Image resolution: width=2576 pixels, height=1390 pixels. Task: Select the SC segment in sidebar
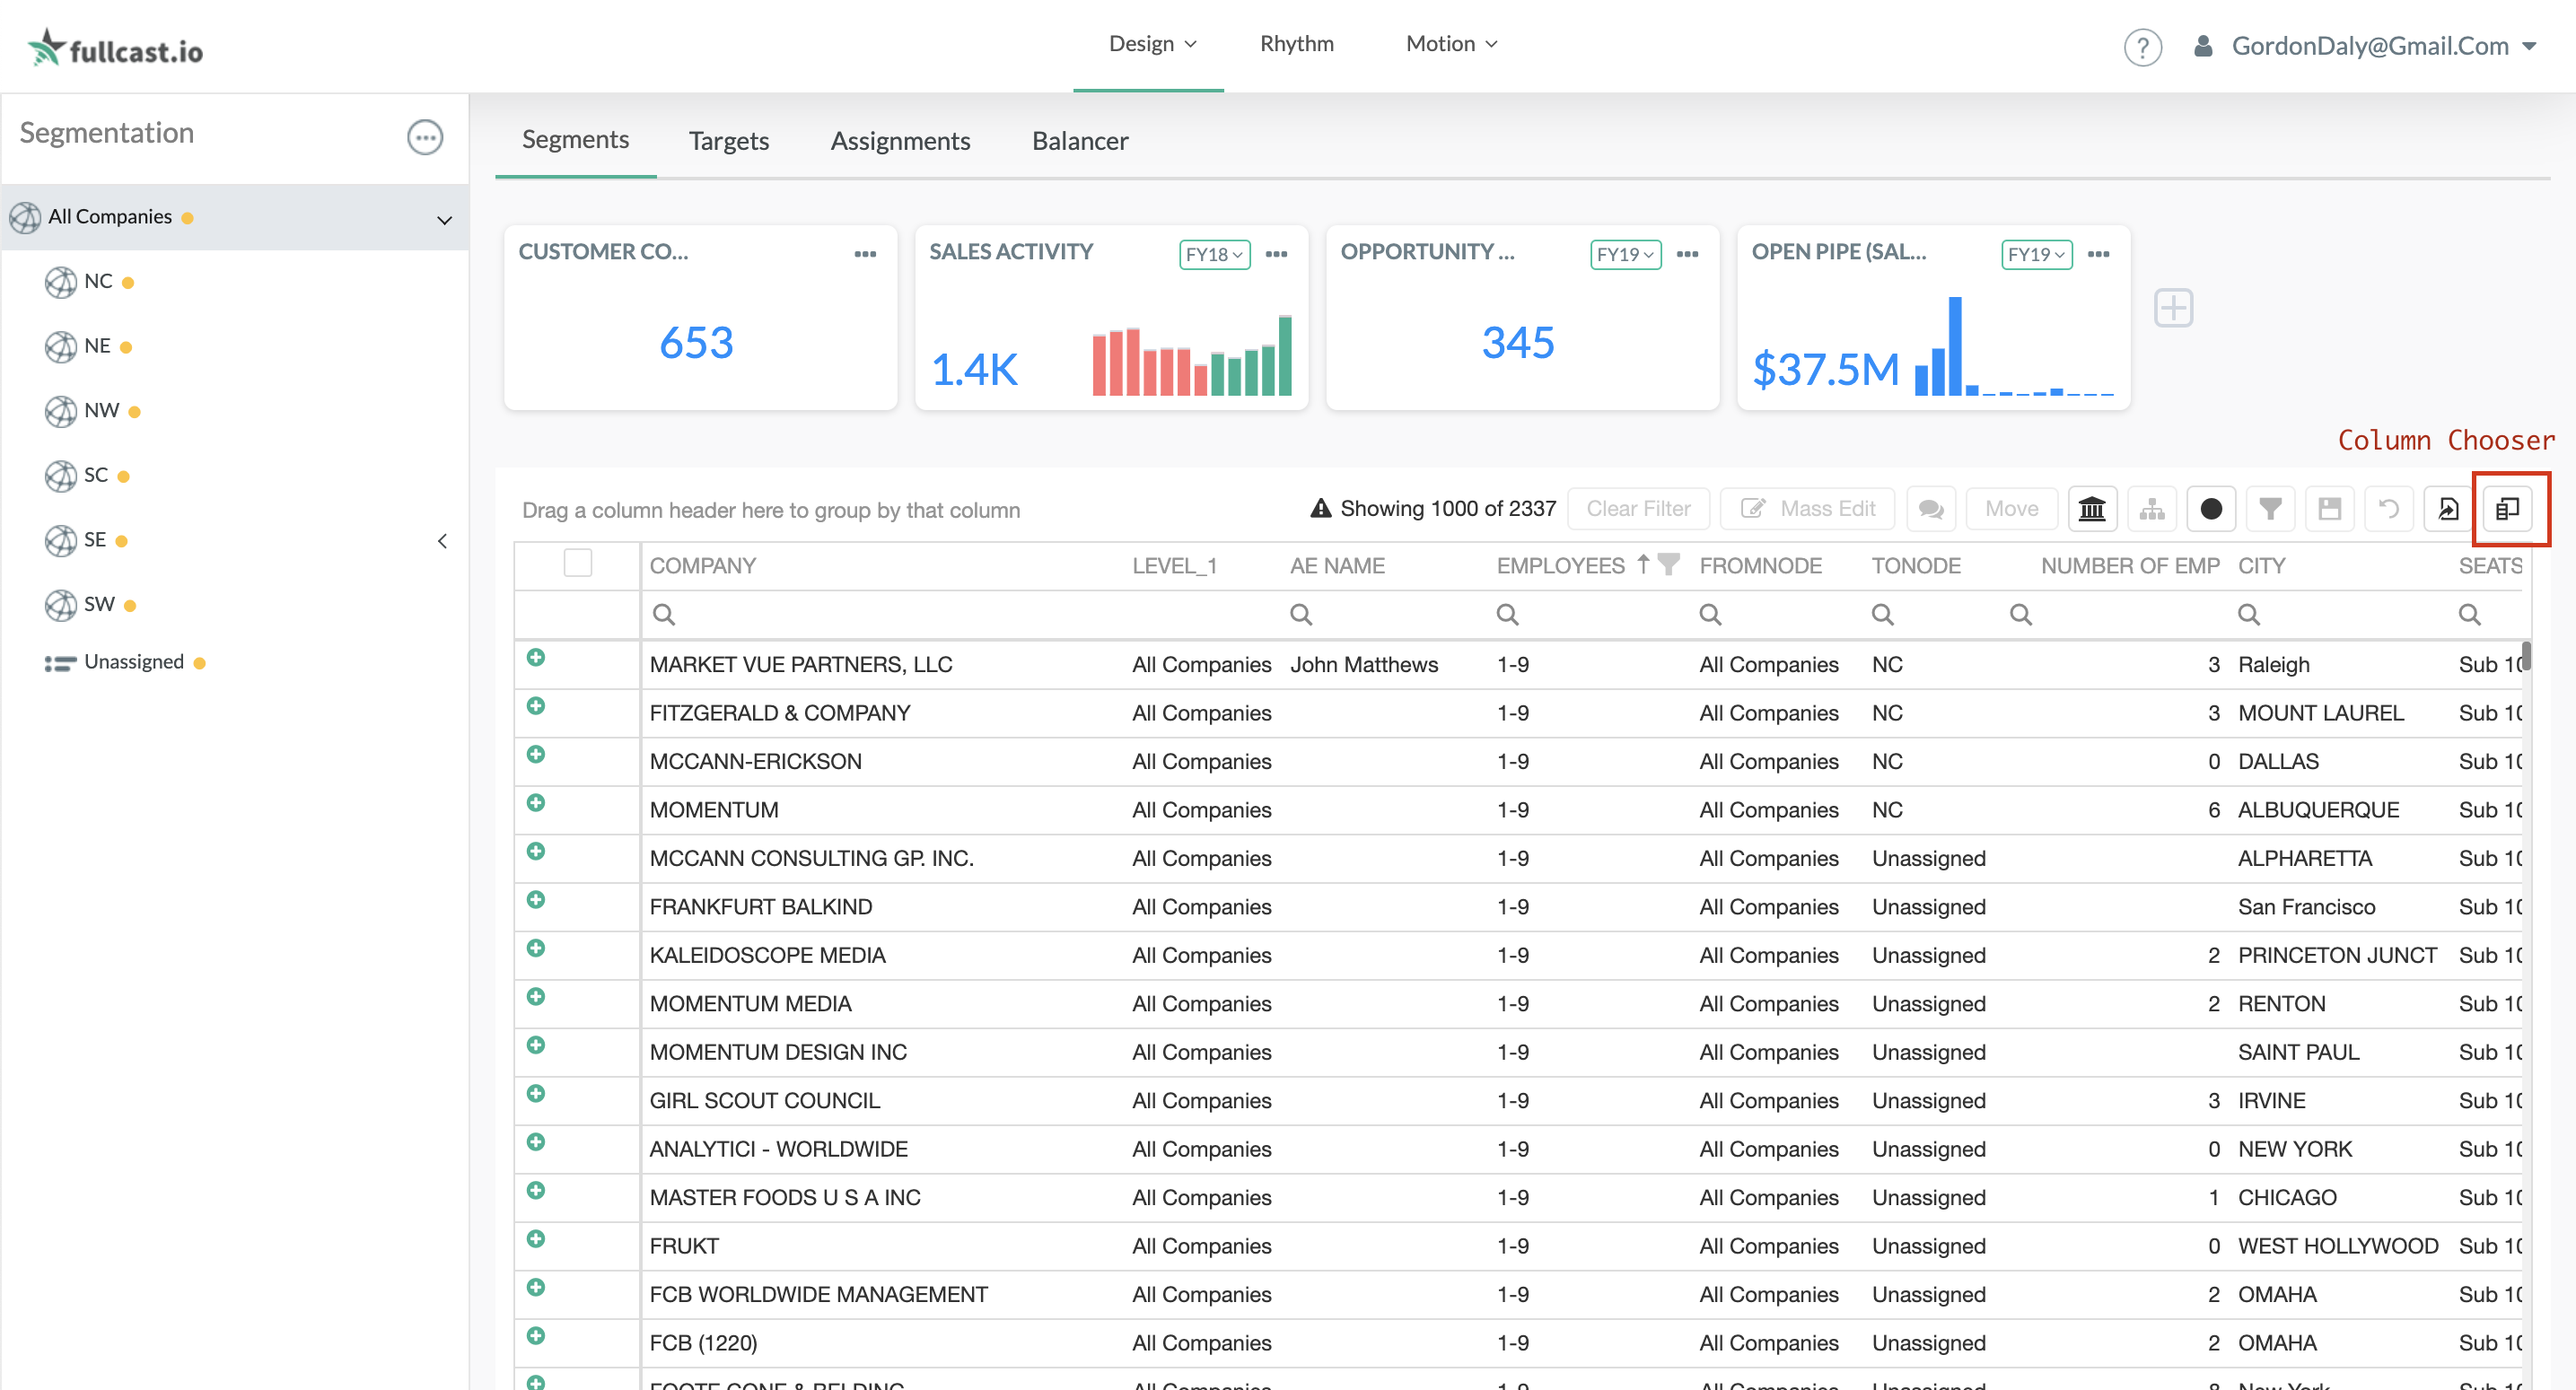[96, 475]
